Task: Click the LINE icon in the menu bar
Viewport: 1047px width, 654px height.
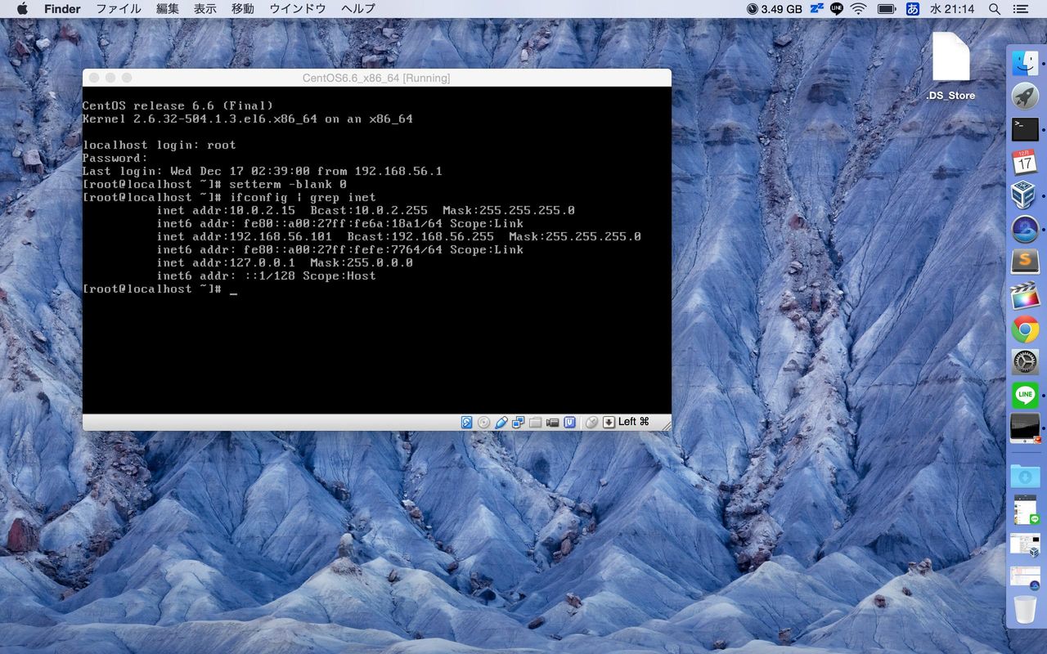Action: [837, 9]
